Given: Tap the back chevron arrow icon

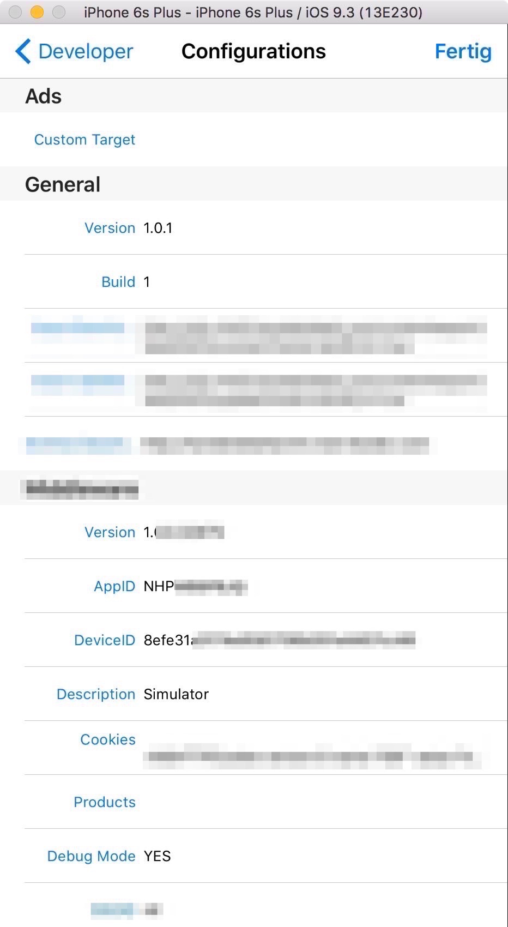Looking at the screenshot, I should [x=22, y=51].
